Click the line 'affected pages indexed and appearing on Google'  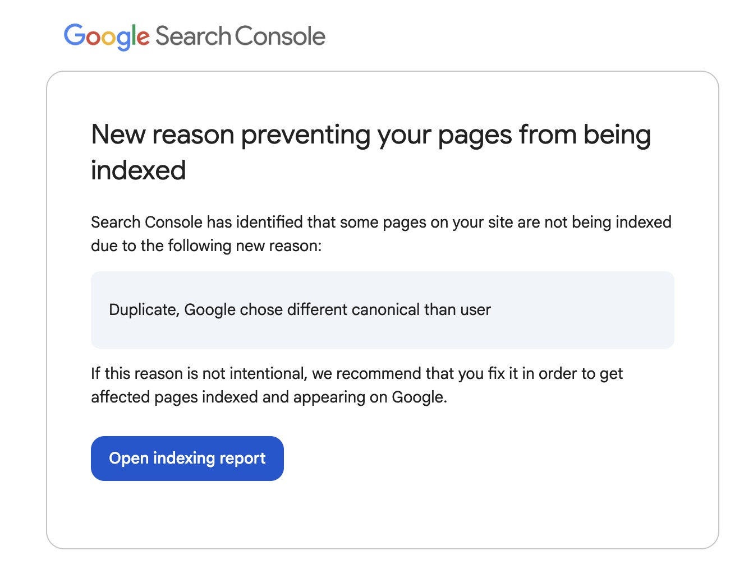click(269, 397)
